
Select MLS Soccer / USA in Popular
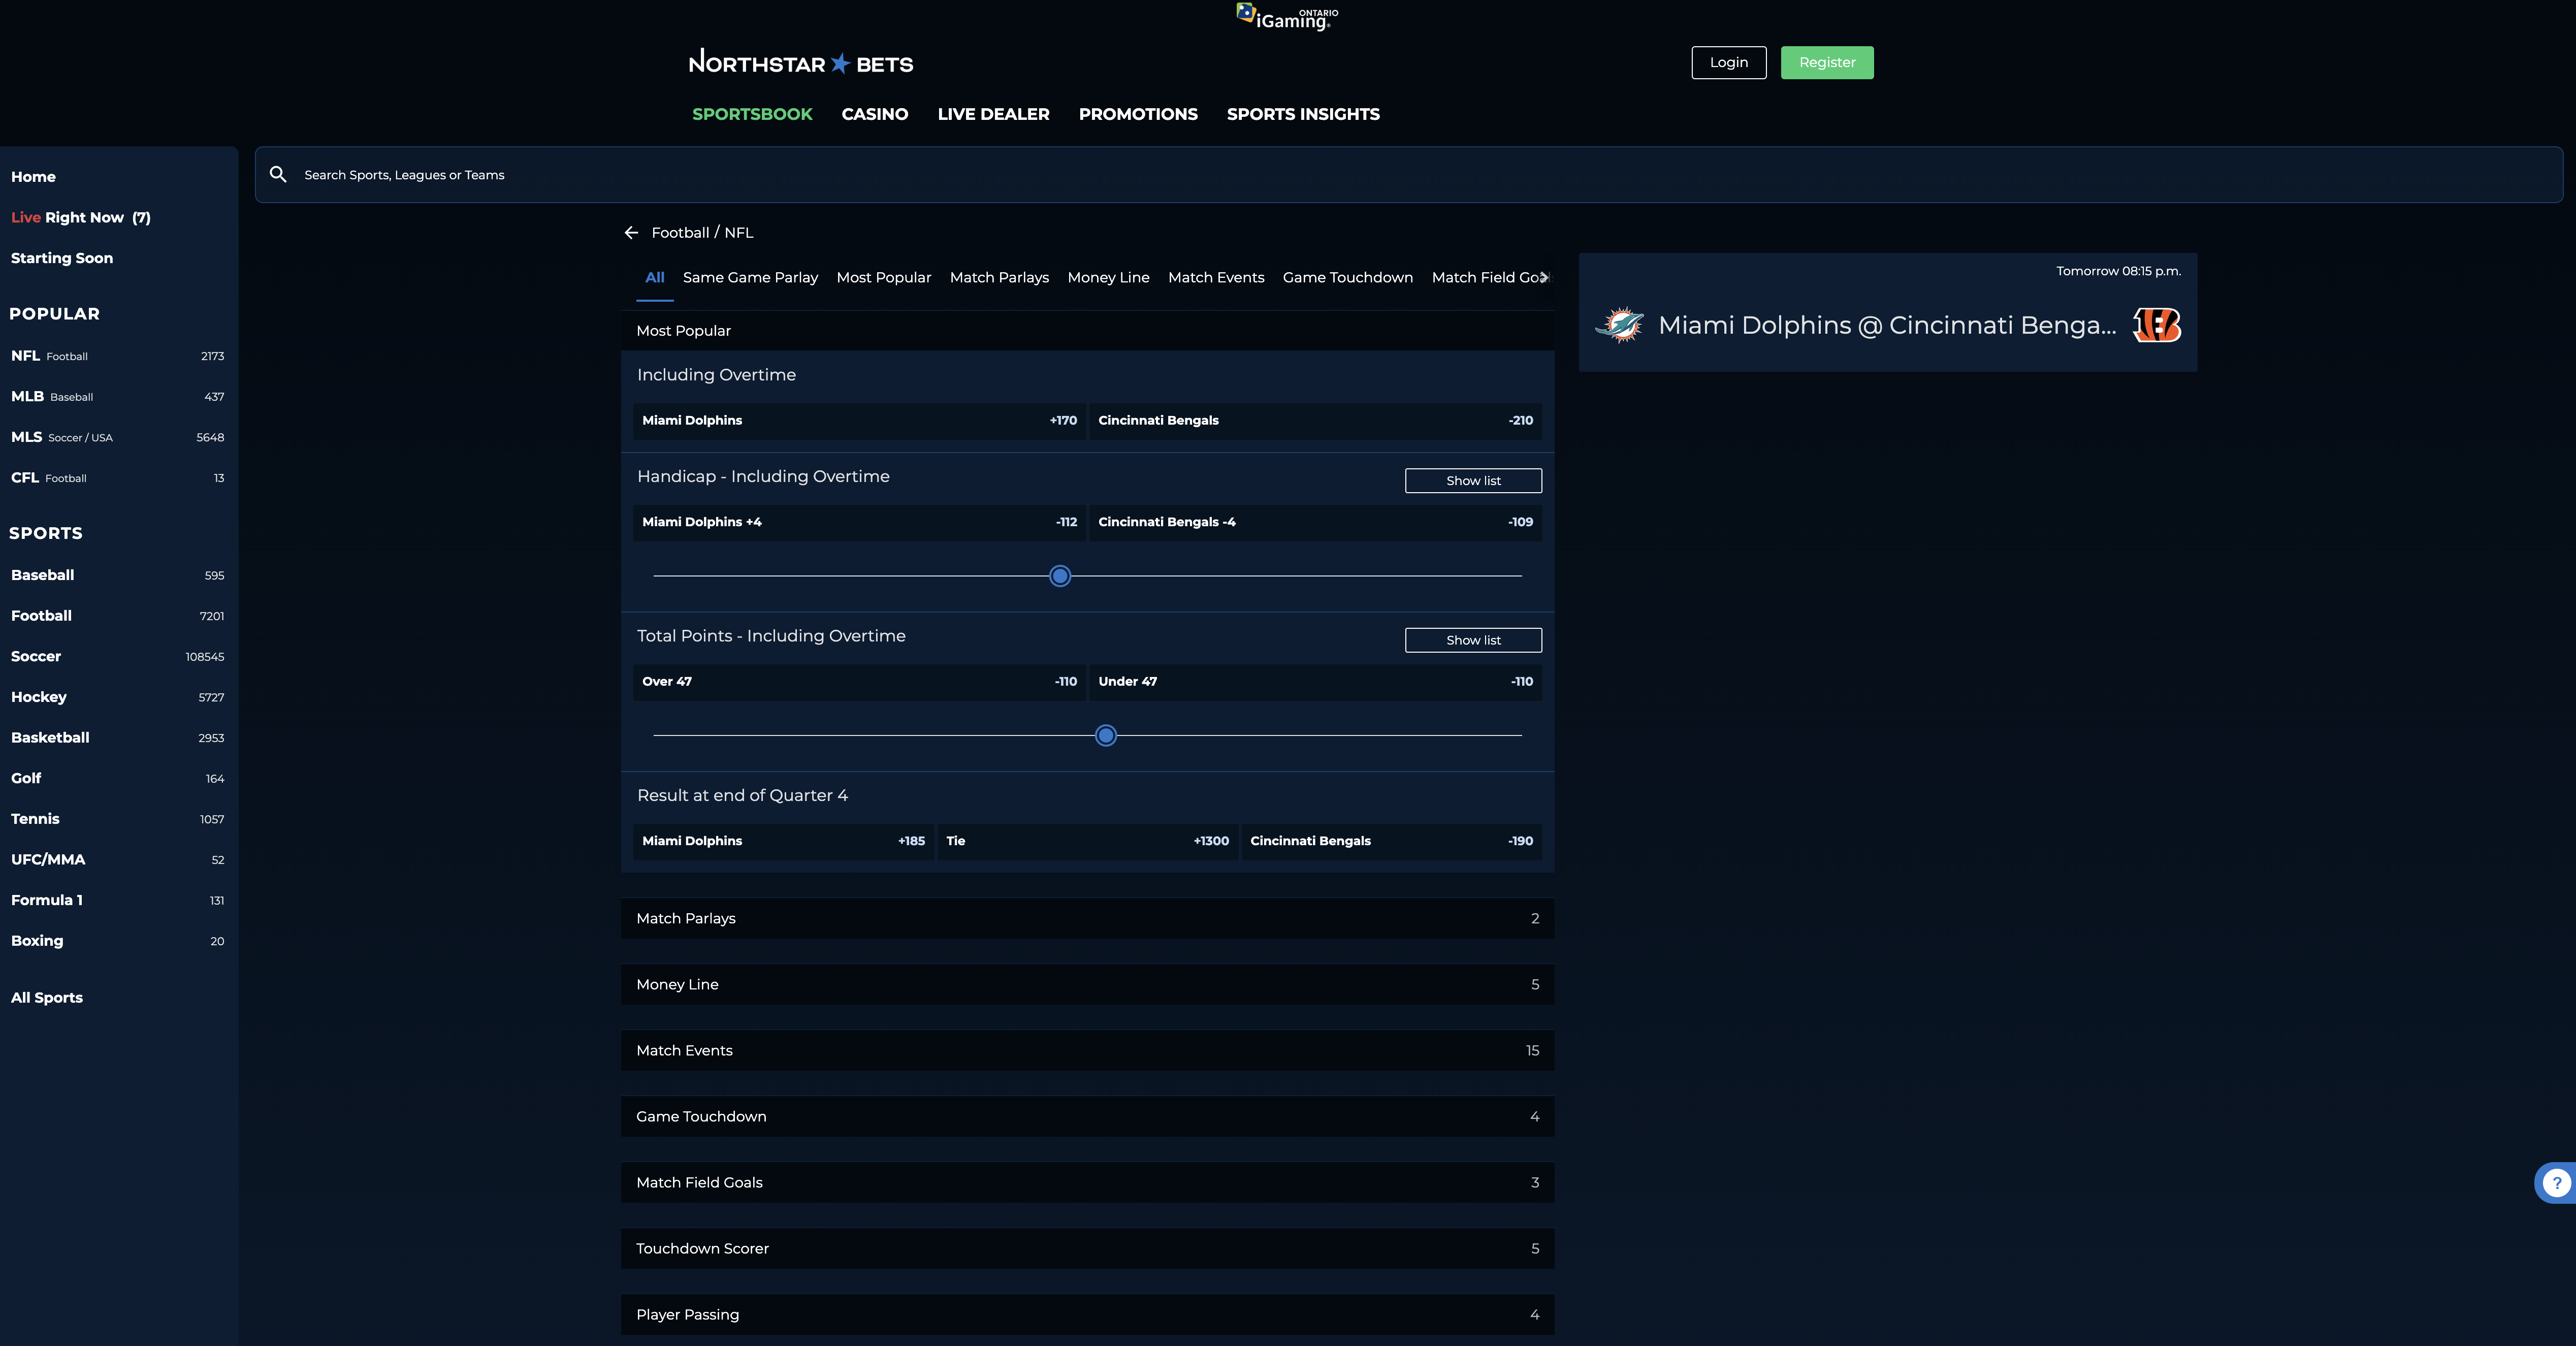tap(118, 438)
